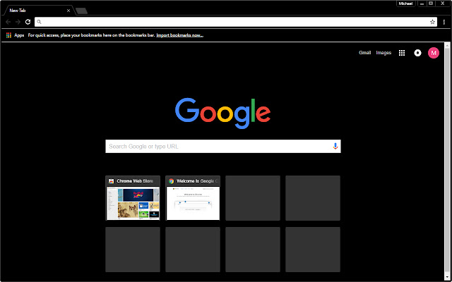Open the Chrome Web Store thumbnail
452x282 pixels.
click(133, 198)
